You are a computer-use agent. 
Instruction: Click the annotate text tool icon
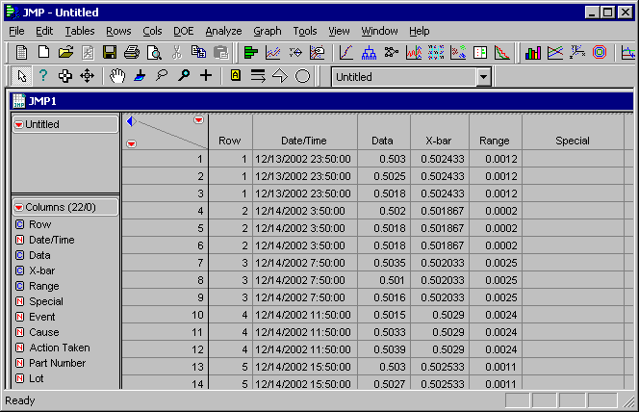tap(236, 76)
